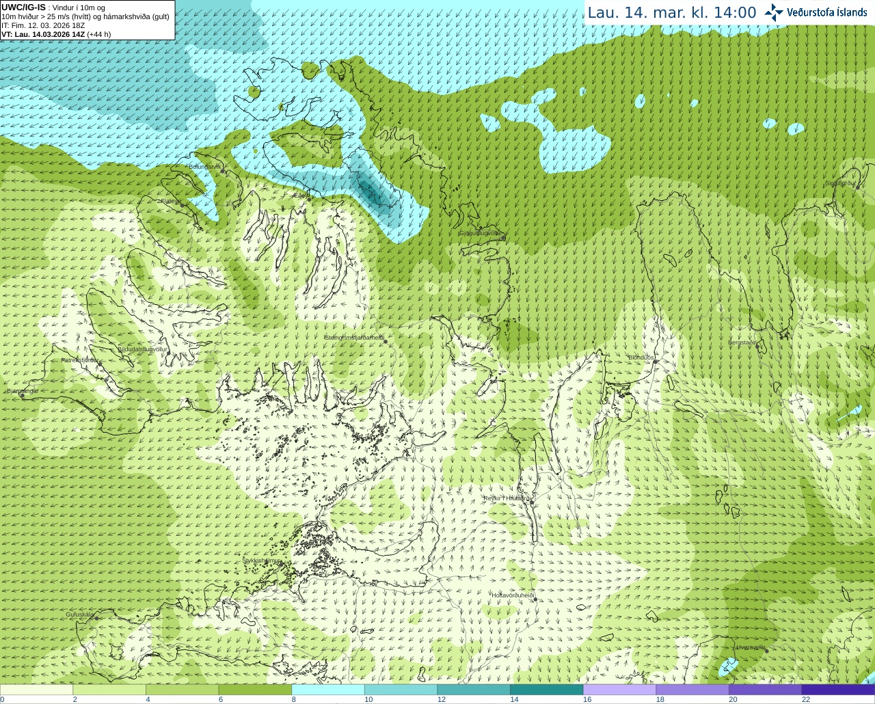
Task: Click the 6–8 m/s dark green legend swatch
Action: click(255, 690)
